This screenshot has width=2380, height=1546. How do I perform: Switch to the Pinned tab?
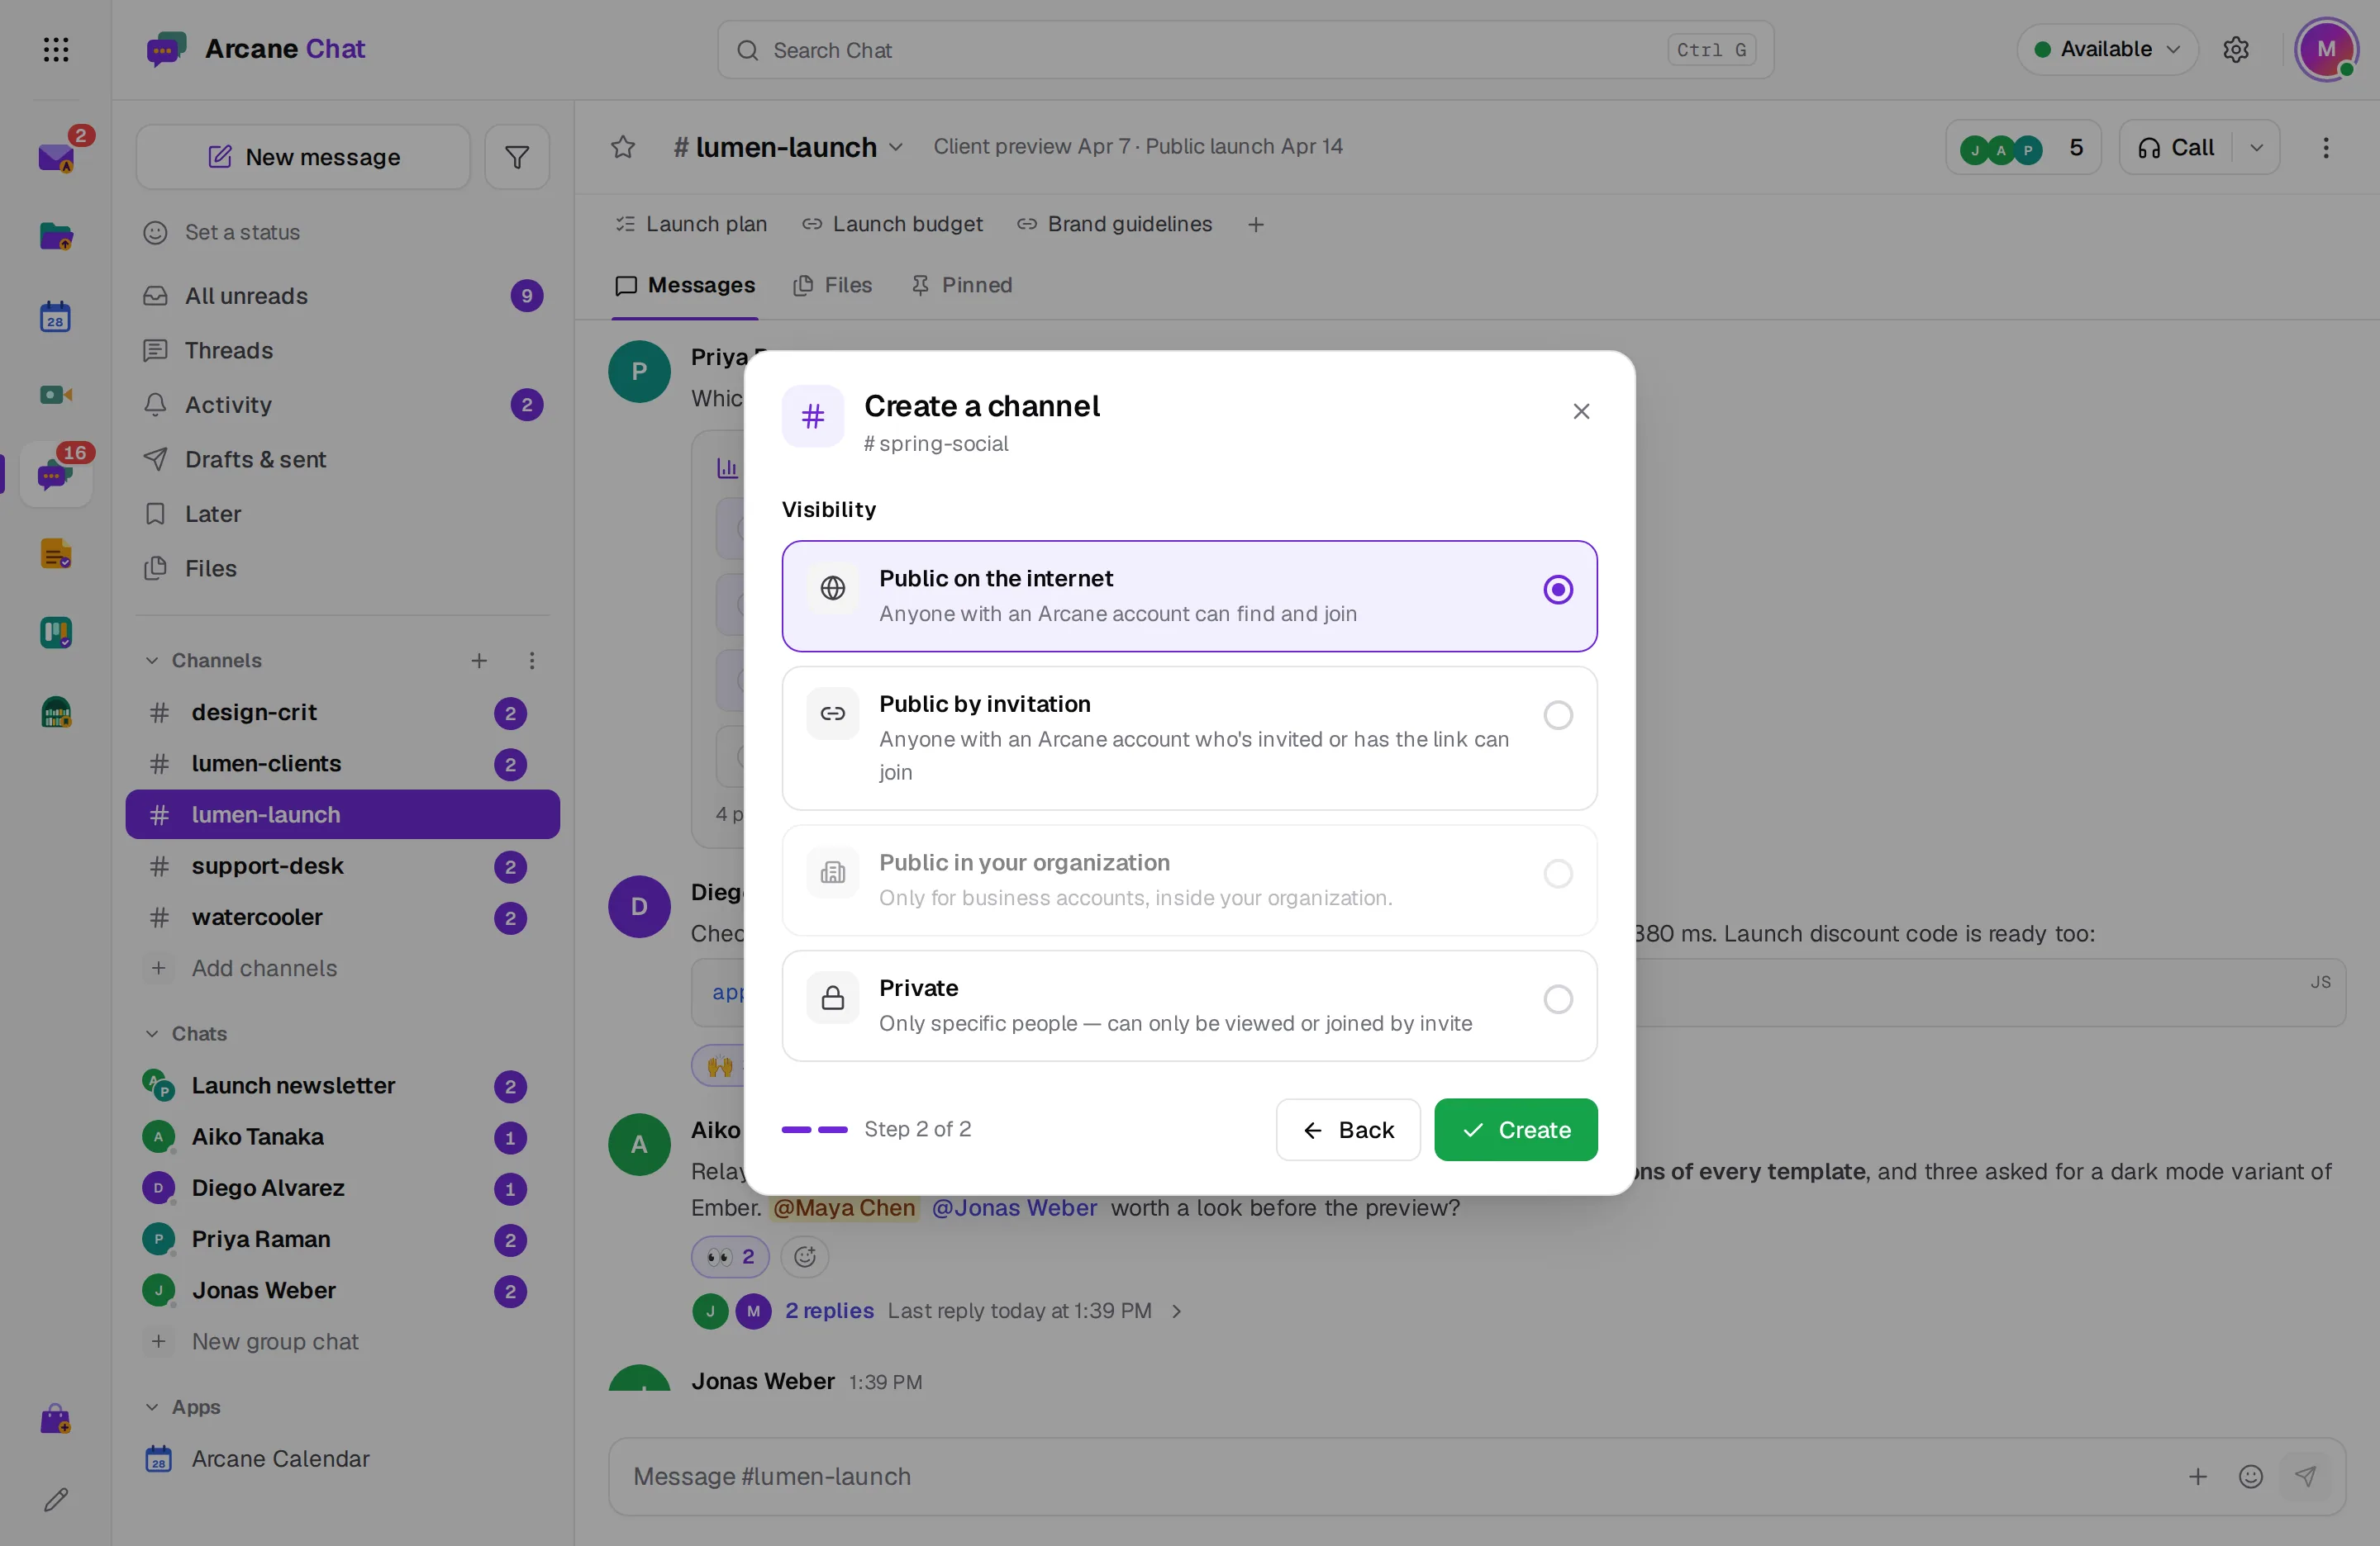[961, 286]
